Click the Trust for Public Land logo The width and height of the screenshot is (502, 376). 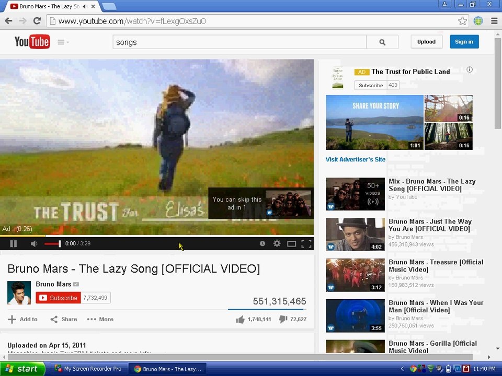pos(338,78)
